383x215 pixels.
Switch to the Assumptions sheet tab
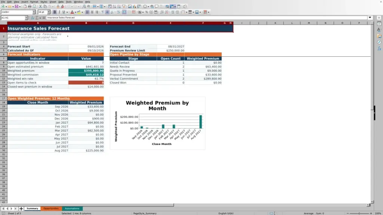click(72, 209)
